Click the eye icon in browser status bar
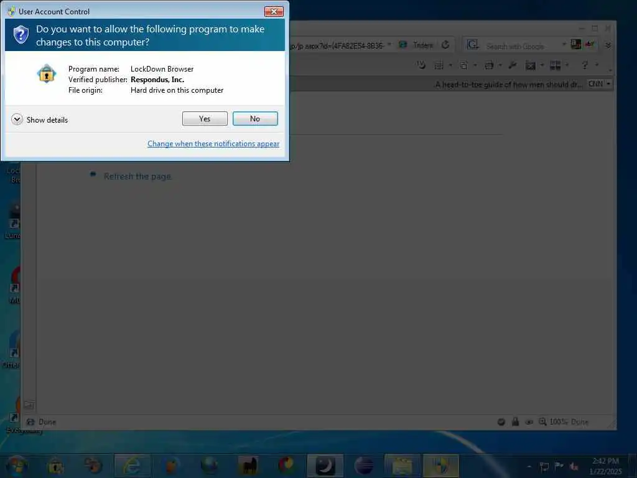 tap(529, 422)
